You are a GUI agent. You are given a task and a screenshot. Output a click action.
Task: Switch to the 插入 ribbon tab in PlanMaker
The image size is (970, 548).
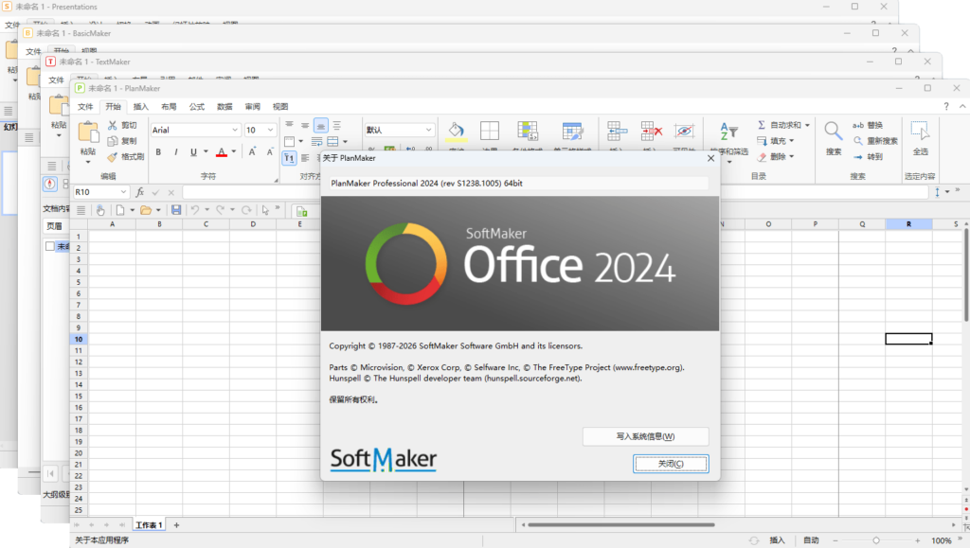click(141, 107)
